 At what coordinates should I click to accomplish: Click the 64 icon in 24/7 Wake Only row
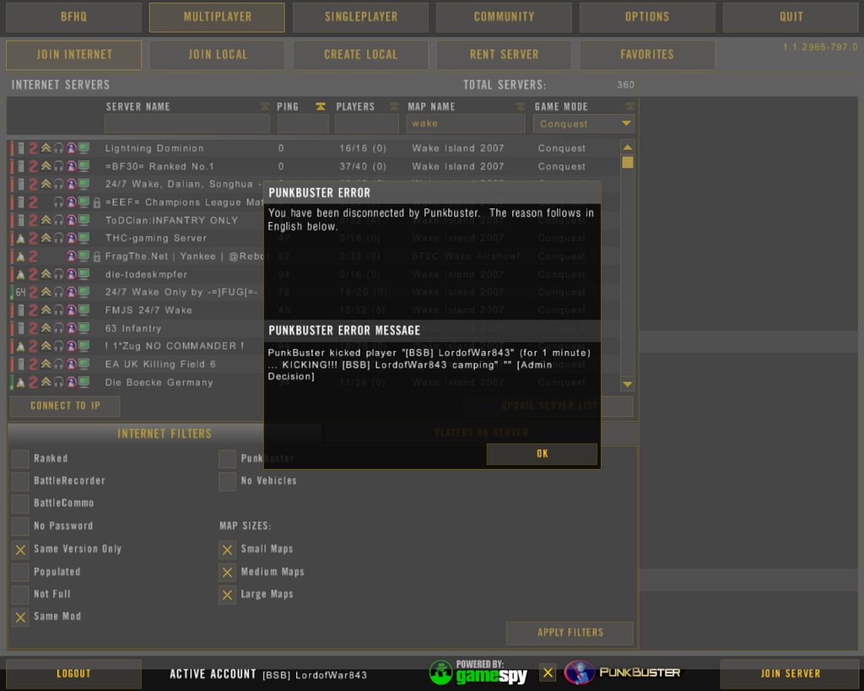(20, 292)
